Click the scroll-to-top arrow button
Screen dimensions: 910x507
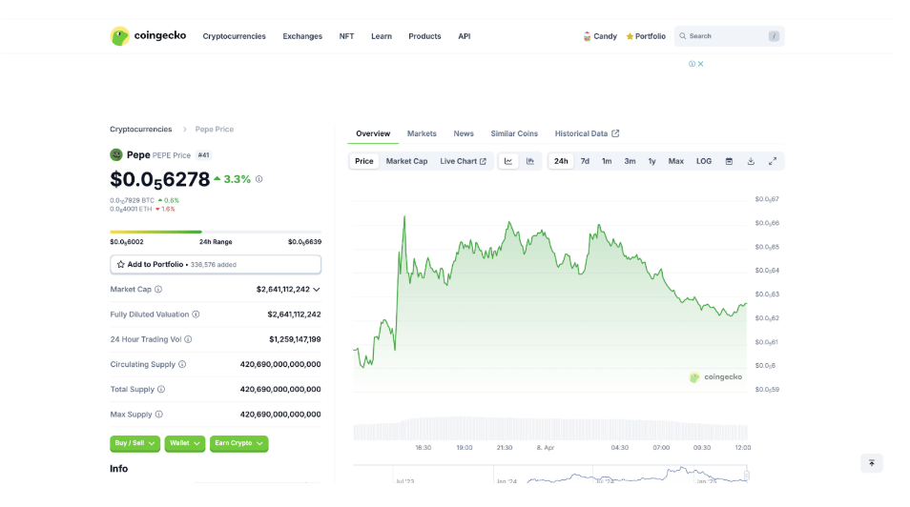(871, 463)
